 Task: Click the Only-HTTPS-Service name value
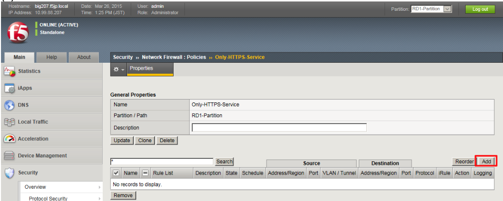point(215,104)
